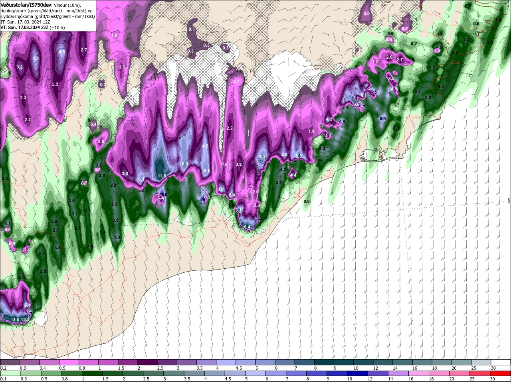Click the 4.6 value on the map
Screen dimensions: 511x382
tap(205, 146)
